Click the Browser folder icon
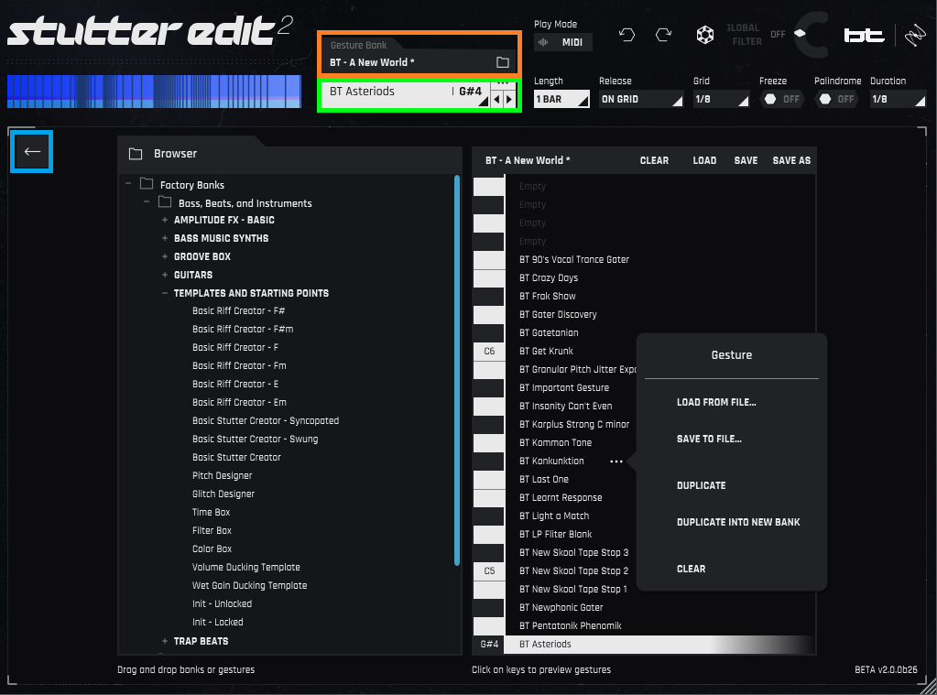This screenshot has width=937, height=695. tap(136, 154)
